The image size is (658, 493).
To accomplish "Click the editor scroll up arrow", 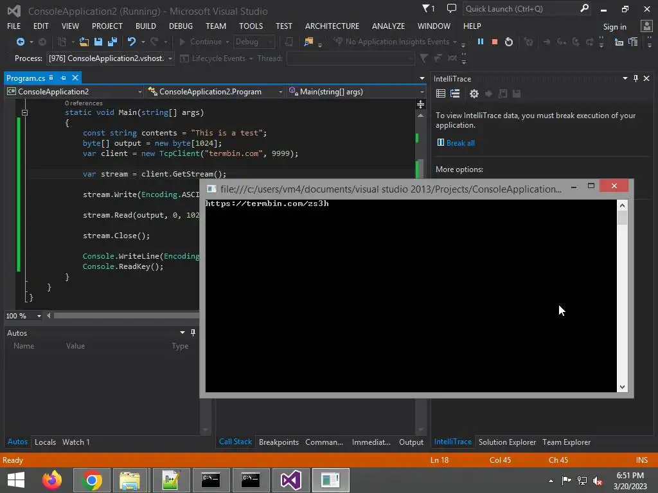I will tap(420, 116).
